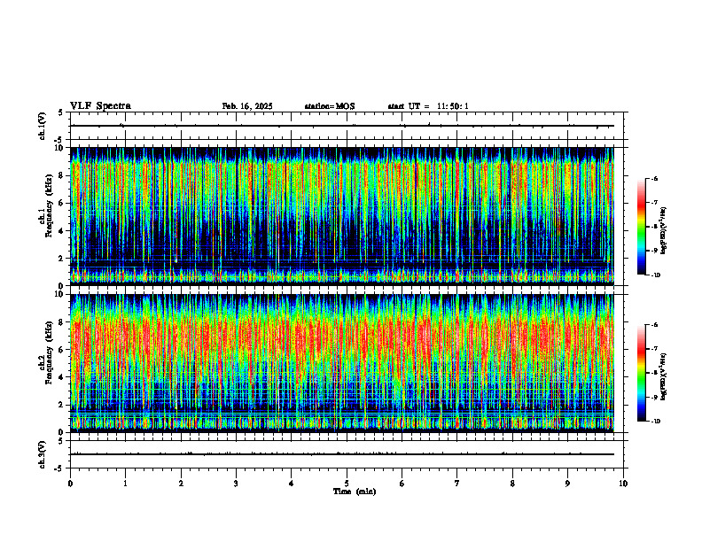Screen dimensions: 702x542
Task: Select the date text "Feb. 16, 2025"
Action: [x=247, y=106]
